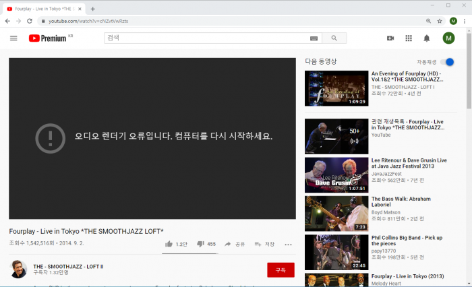Open An Evening of Fourplay (HD) video title
Screen dimensions: 472x287
(x=407, y=76)
